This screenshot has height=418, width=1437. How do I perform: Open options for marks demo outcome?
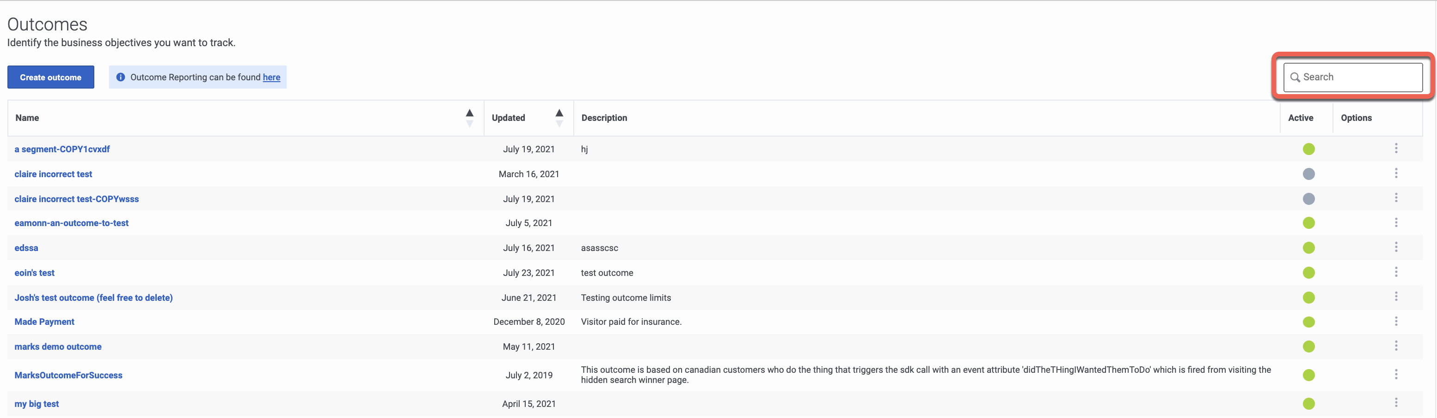click(1396, 346)
